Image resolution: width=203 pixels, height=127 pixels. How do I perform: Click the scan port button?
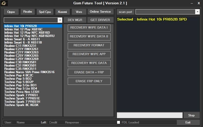125,12
